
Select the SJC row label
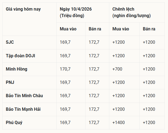pyautogui.click(x=10, y=42)
